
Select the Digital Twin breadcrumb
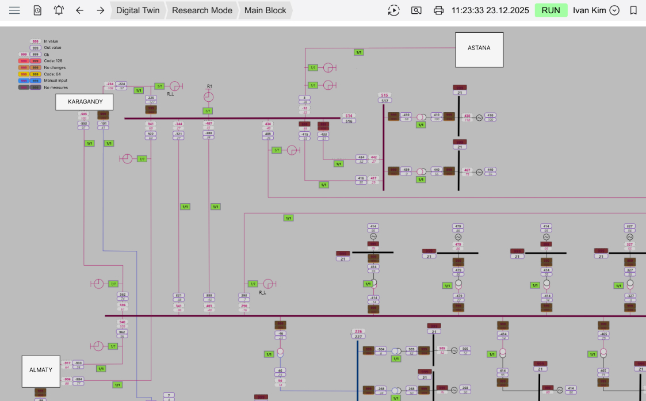pos(137,10)
